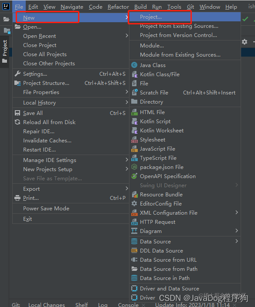The image size is (255, 307).
Task: Select the JavaScript File icon
Action: [134, 149]
